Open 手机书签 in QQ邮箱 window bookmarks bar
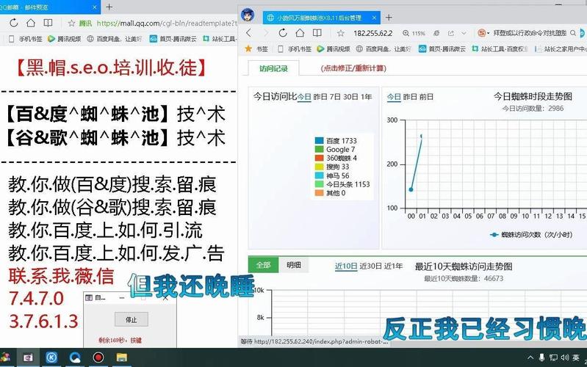587x367 pixels. (25, 38)
